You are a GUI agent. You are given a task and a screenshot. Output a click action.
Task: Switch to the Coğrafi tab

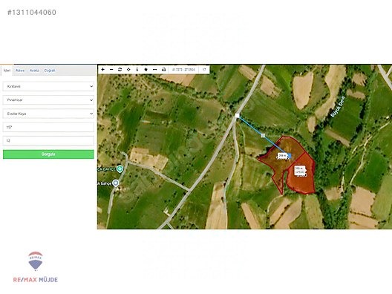point(50,71)
